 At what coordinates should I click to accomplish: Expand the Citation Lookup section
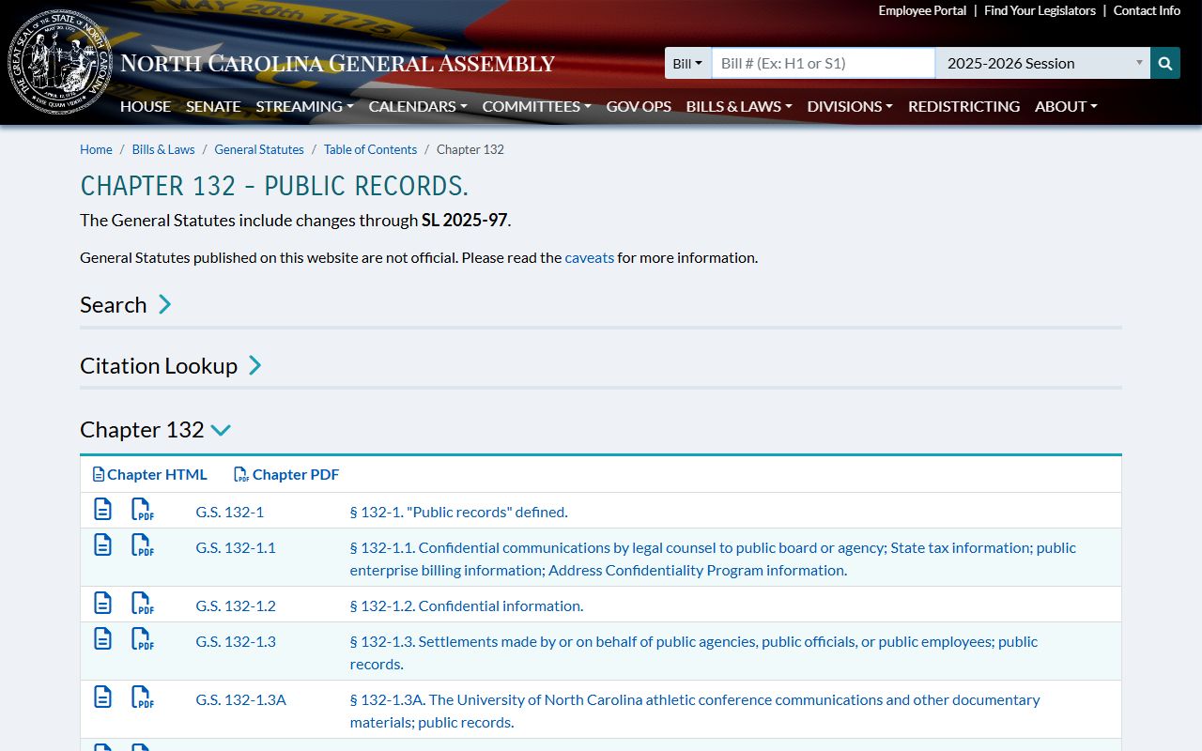[171, 365]
